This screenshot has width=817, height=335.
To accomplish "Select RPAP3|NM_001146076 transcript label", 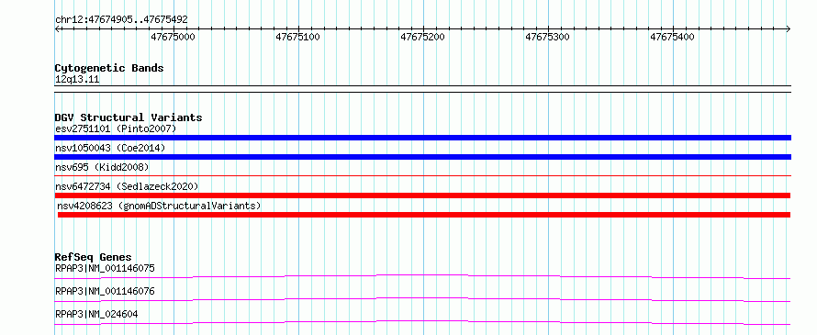I will click(x=105, y=291).
